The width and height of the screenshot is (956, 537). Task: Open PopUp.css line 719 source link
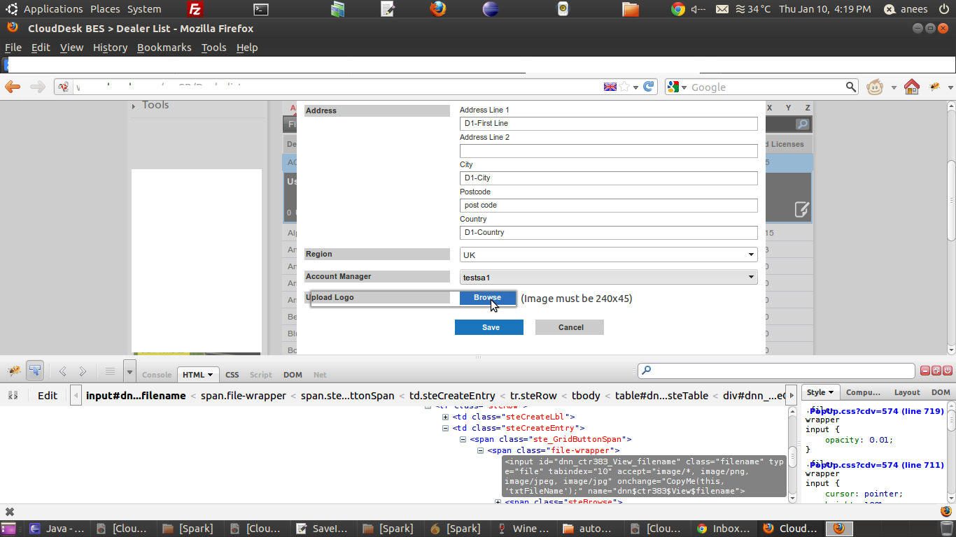[x=877, y=411]
